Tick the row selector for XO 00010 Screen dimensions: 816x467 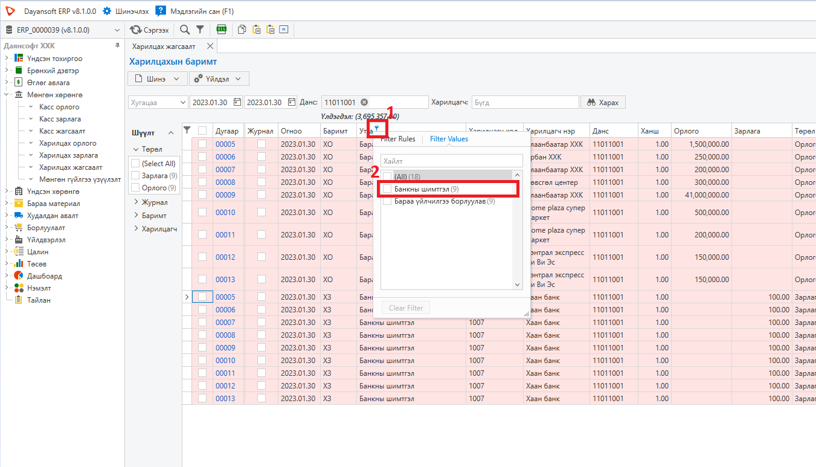click(x=202, y=212)
